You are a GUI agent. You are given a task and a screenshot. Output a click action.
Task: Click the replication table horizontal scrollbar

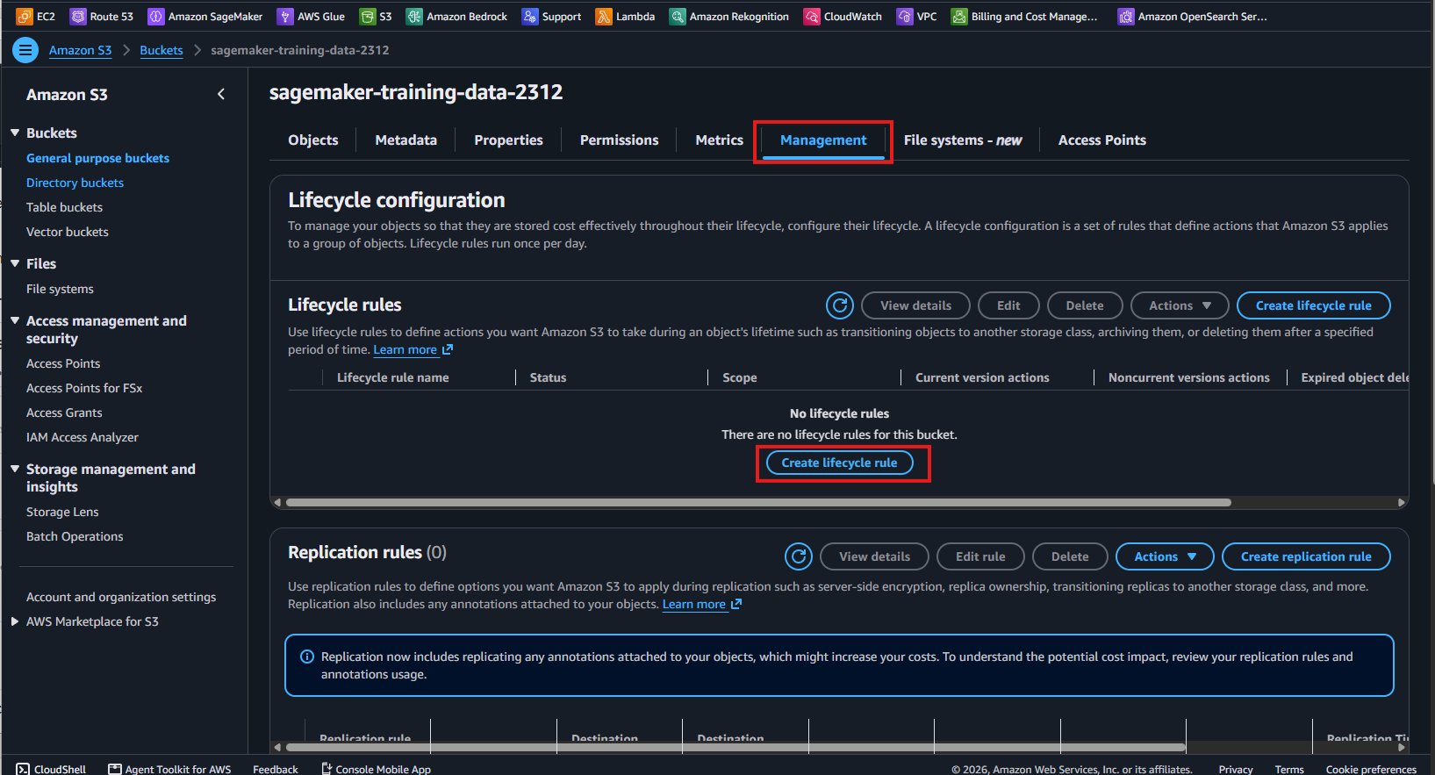pyautogui.click(x=735, y=748)
